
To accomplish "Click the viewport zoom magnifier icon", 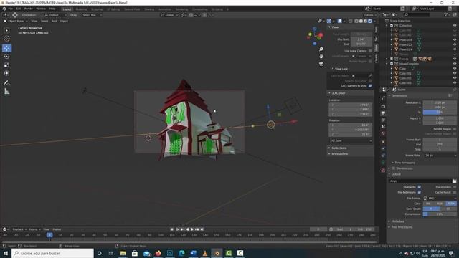I will 321,49.
